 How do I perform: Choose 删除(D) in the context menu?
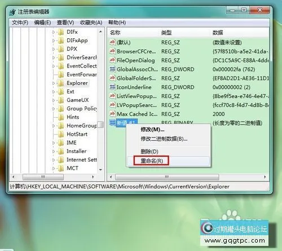click(x=168, y=151)
